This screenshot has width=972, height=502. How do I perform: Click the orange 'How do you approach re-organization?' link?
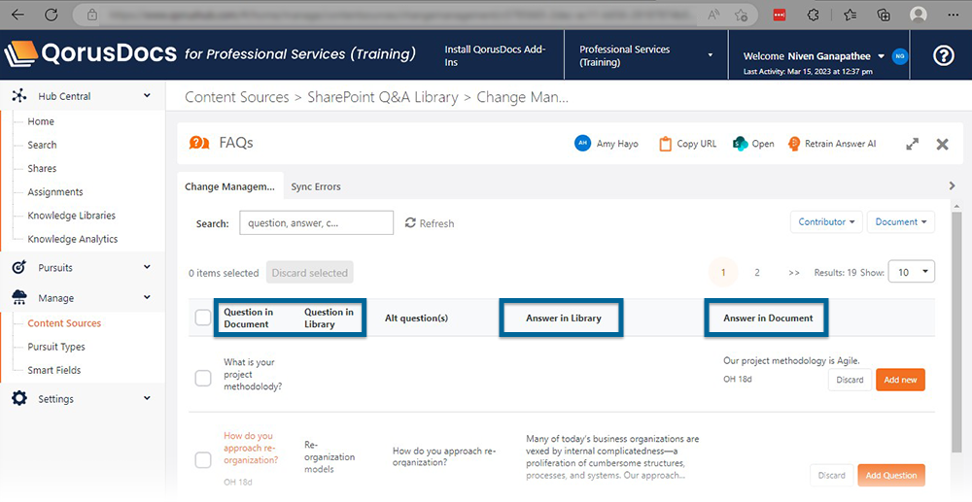click(251, 448)
